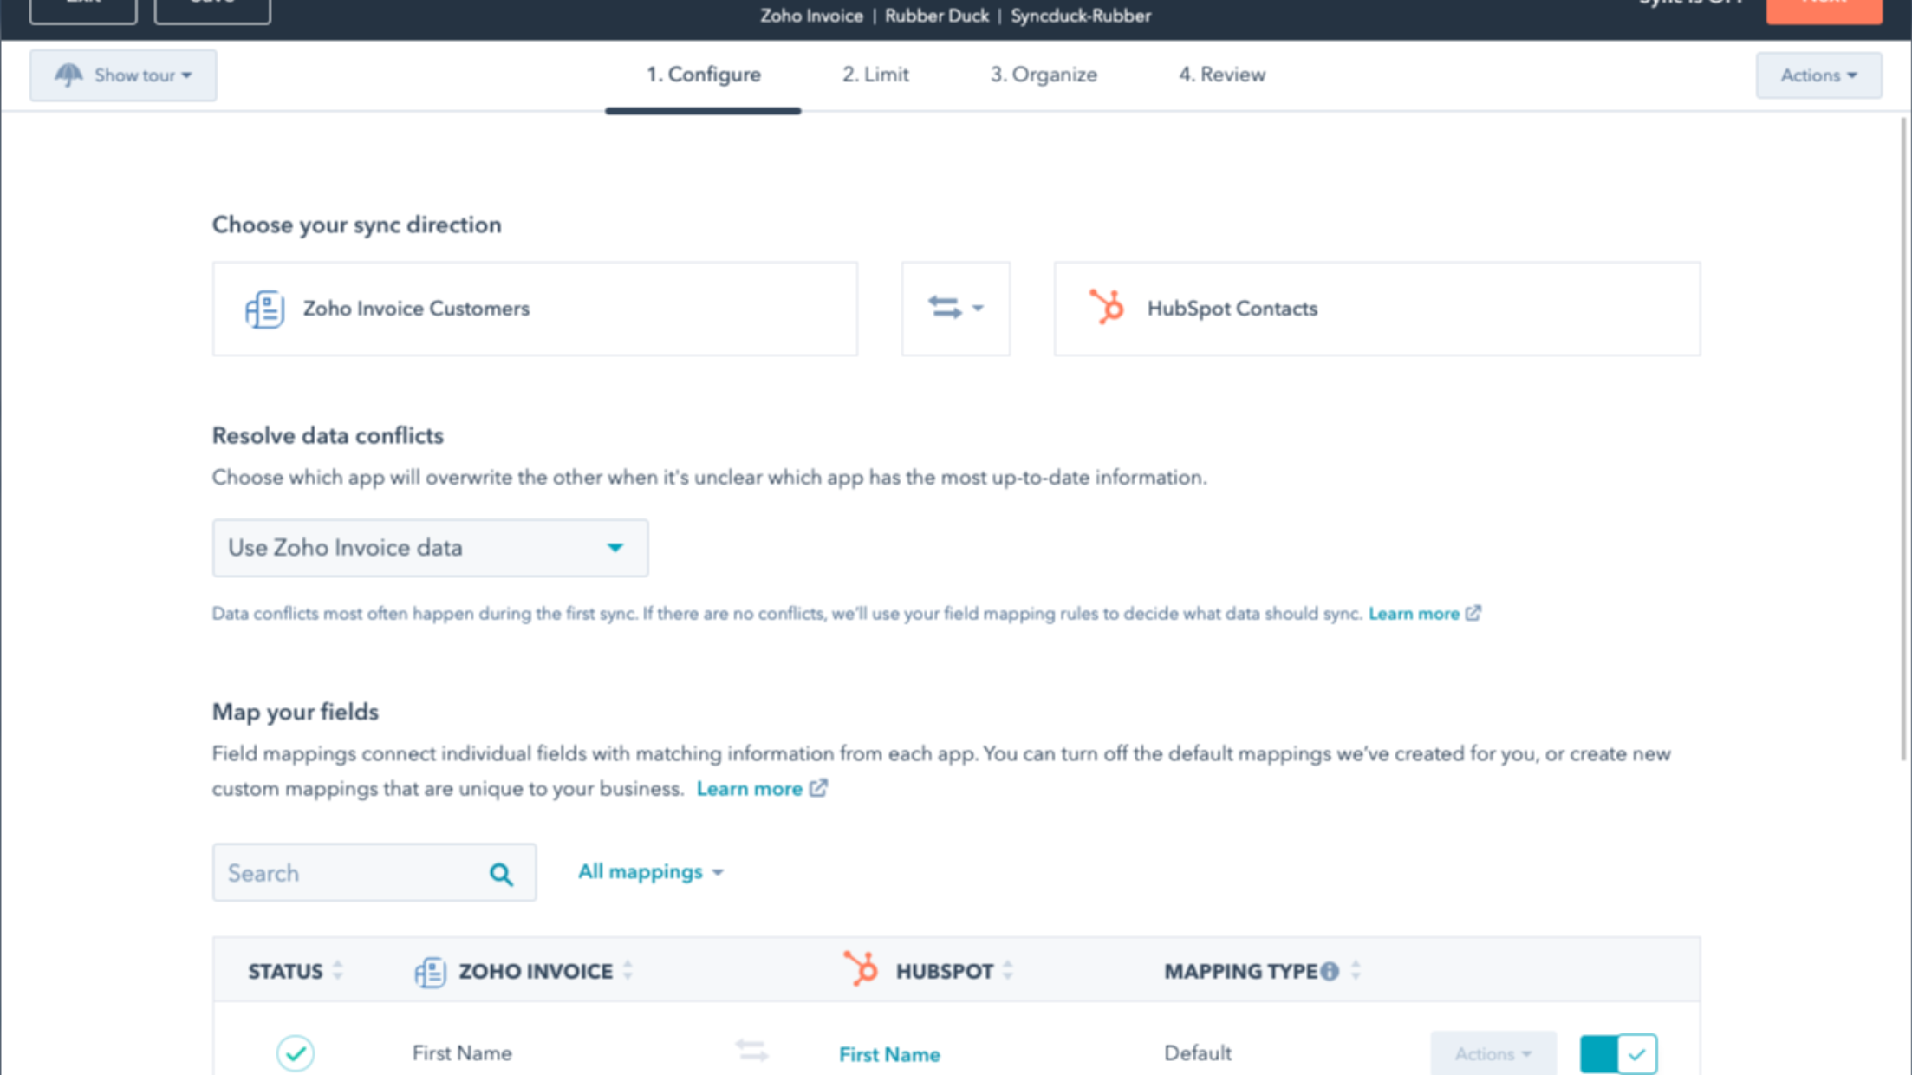Click the umbrella icon on Show tour

(68, 75)
